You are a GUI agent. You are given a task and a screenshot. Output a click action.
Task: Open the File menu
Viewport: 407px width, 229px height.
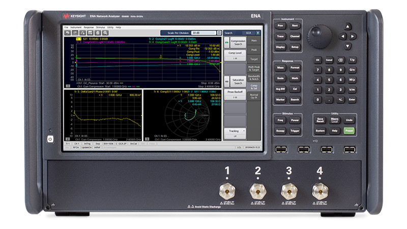coord(66,27)
